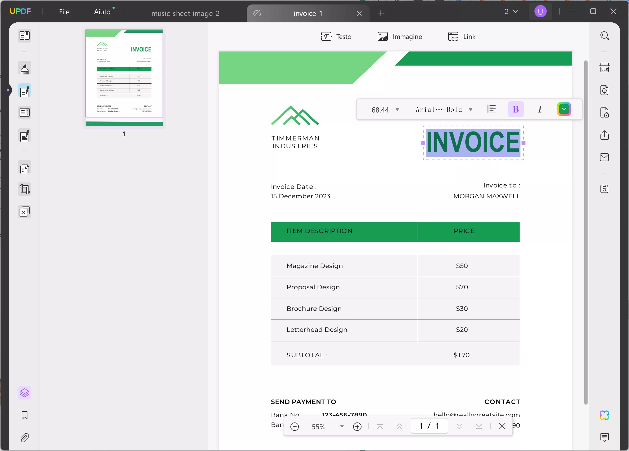This screenshot has height=451, width=629.
Task: Click the page number input field
Action: coord(429,426)
